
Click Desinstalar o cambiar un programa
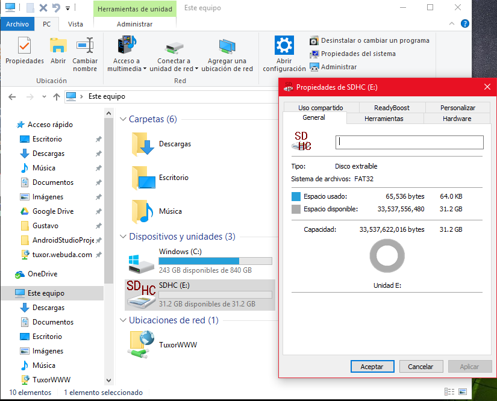point(369,40)
